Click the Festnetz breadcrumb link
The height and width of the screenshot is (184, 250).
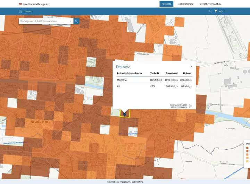pos(29,11)
